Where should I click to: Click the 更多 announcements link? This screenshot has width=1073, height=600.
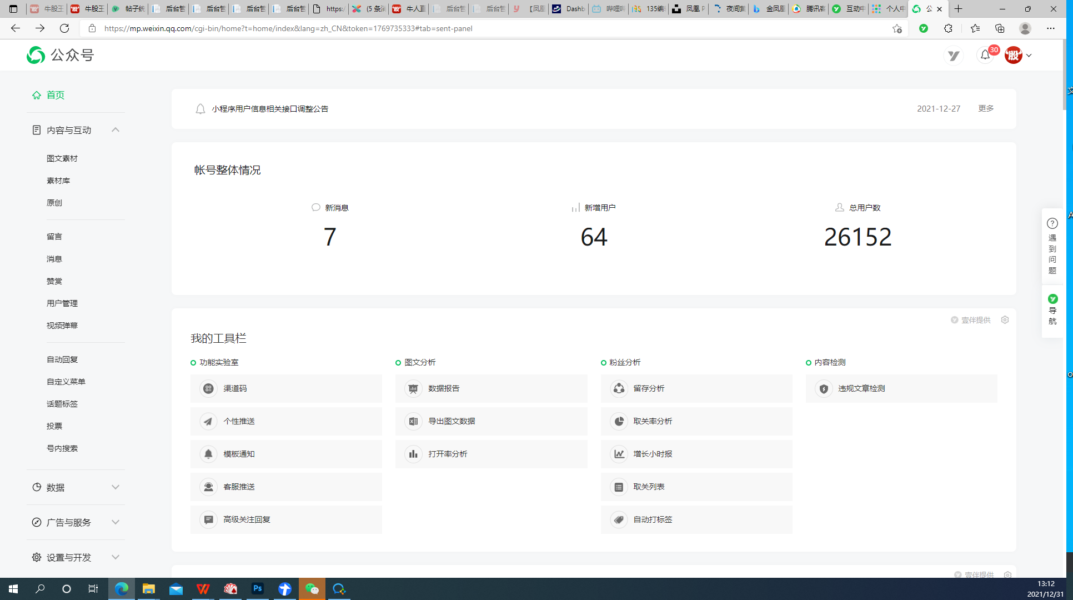986,108
